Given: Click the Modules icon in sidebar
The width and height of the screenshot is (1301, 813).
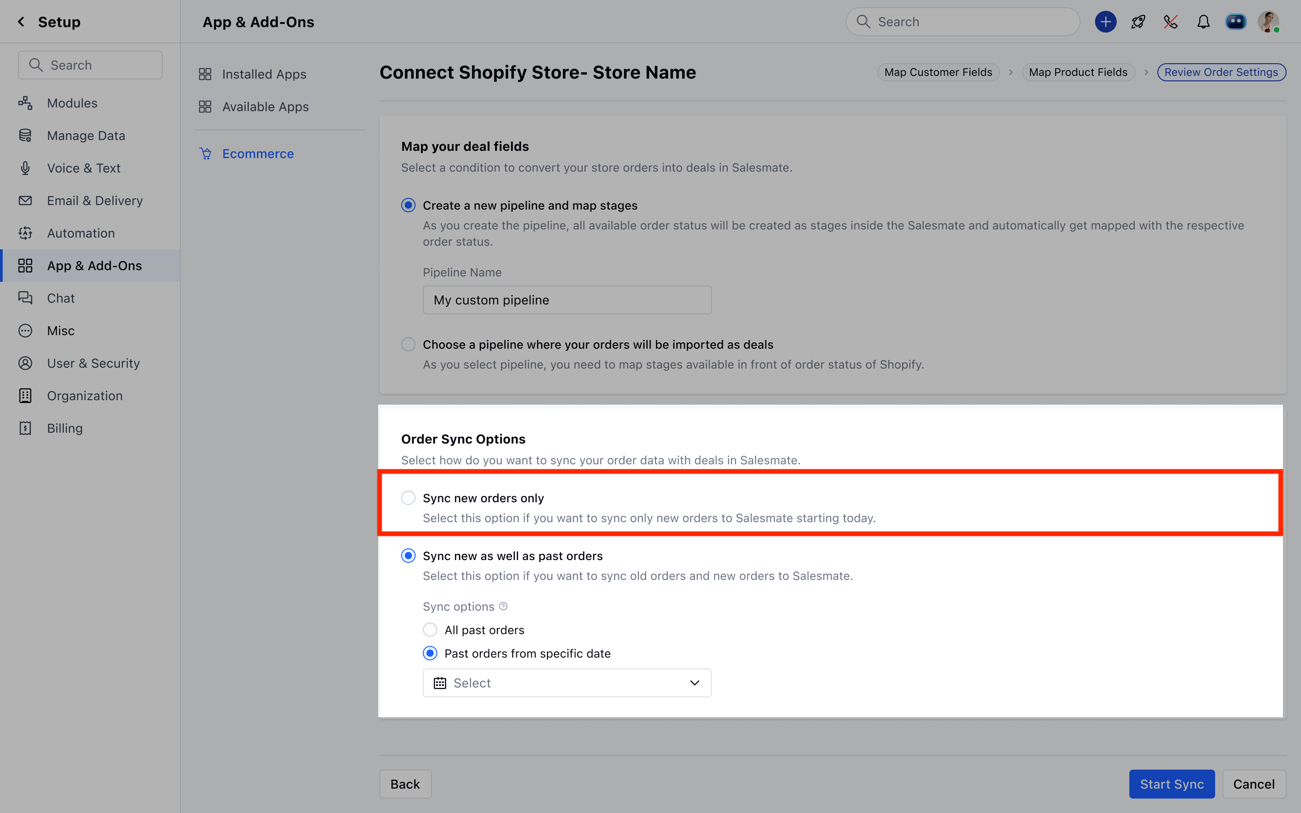Looking at the screenshot, I should pyautogui.click(x=25, y=103).
